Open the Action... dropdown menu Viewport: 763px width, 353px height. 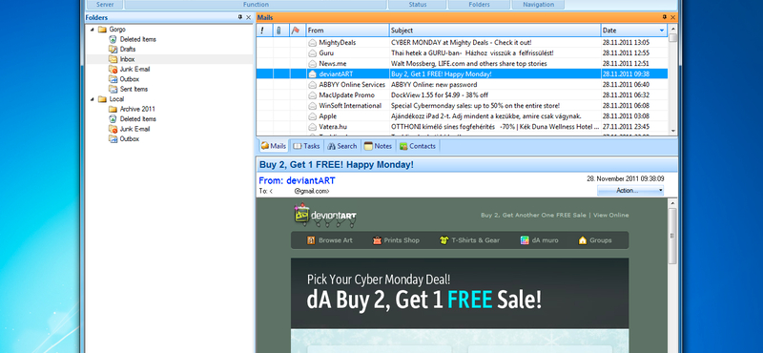[630, 191]
